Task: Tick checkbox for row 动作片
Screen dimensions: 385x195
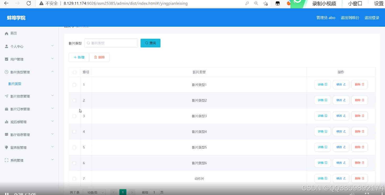Action: click(74, 179)
